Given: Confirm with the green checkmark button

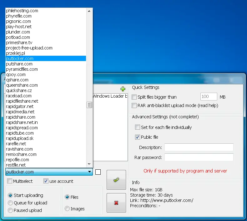Looking at the screenshot, I should pyautogui.click(x=116, y=180).
